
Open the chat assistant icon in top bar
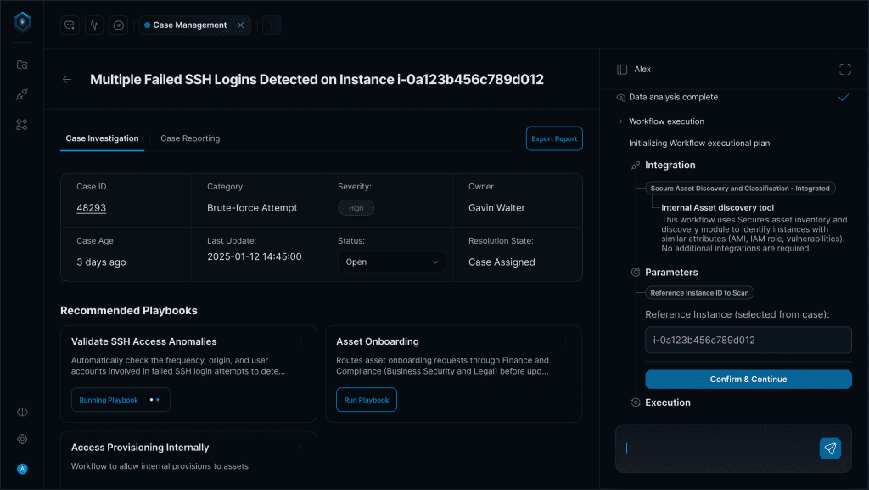click(70, 25)
